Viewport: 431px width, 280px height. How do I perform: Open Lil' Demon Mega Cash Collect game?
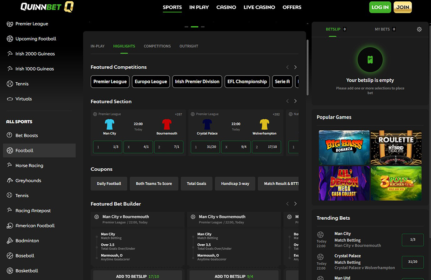[344, 183]
